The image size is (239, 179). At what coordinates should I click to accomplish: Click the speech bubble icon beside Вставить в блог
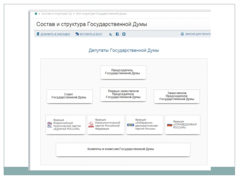coord(77,34)
